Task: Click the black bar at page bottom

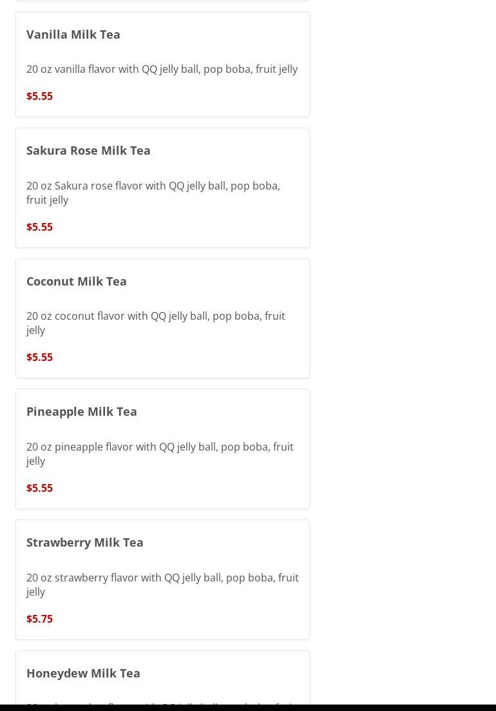Action: [x=248, y=708]
